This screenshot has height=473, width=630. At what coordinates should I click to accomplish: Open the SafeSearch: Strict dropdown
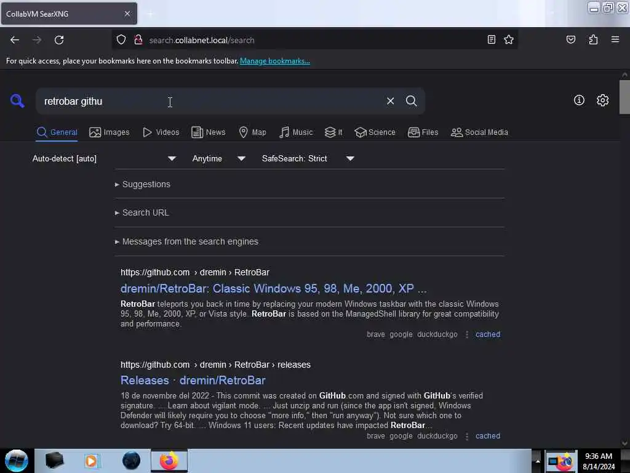308,158
